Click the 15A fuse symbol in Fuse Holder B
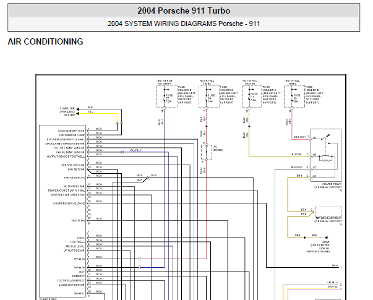 206,98
